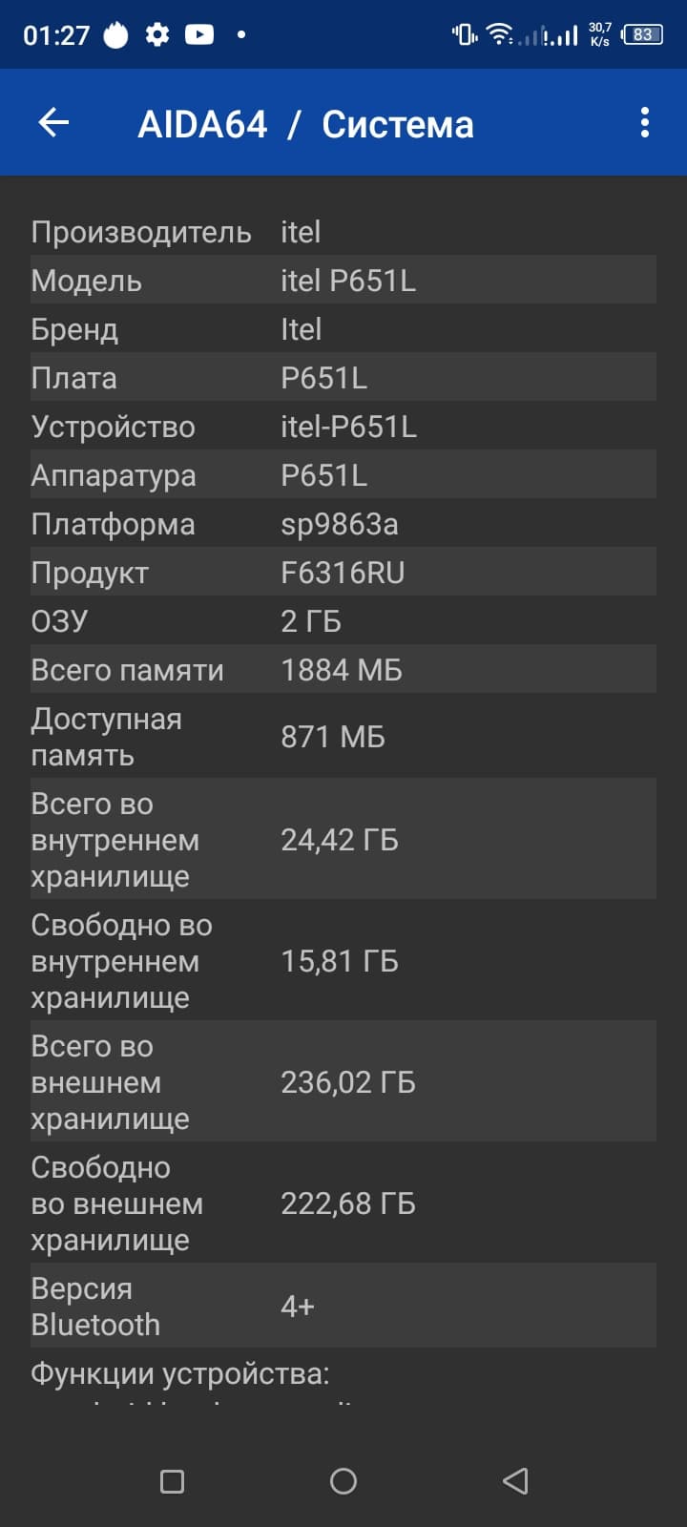The image size is (687, 1527).
Task: Tap the Wi-Fi signal icon
Action: [498, 35]
